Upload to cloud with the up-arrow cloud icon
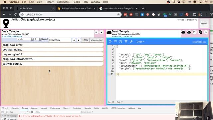This screenshot has width=213, height=120. tap(183, 32)
